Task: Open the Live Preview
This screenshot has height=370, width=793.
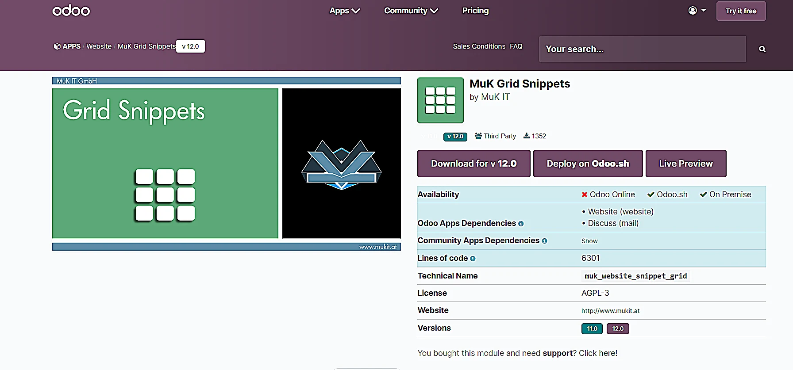Action: [x=686, y=164]
